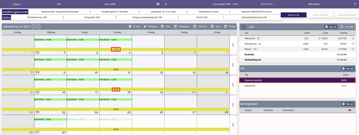Remove the Mertid - 119 row
The height and width of the screenshot is (135, 359).
coord(353,49)
